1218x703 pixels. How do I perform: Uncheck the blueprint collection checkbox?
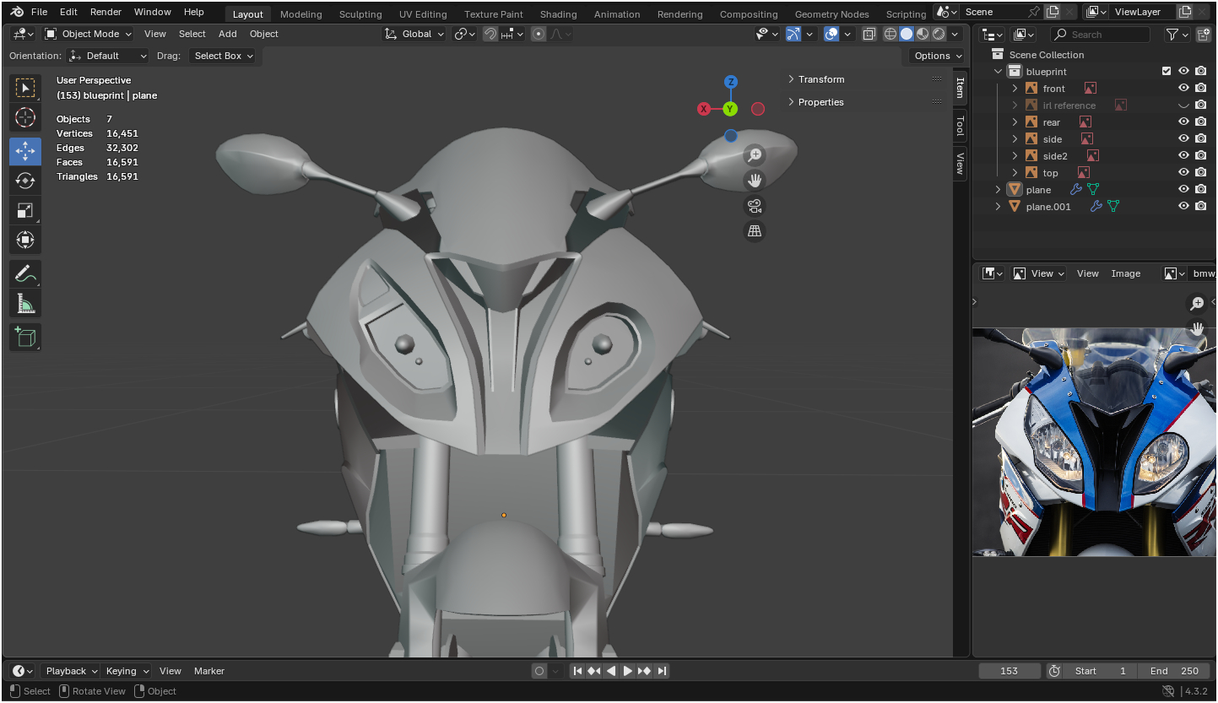pyautogui.click(x=1167, y=72)
